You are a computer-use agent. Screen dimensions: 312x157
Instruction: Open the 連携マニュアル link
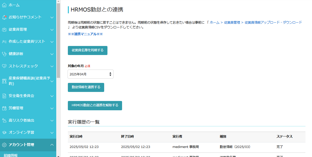(x=85, y=34)
